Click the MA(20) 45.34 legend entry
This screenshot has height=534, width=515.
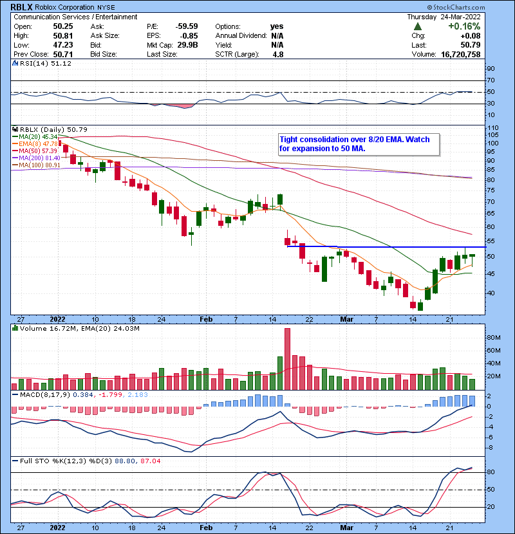tap(35, 137)
